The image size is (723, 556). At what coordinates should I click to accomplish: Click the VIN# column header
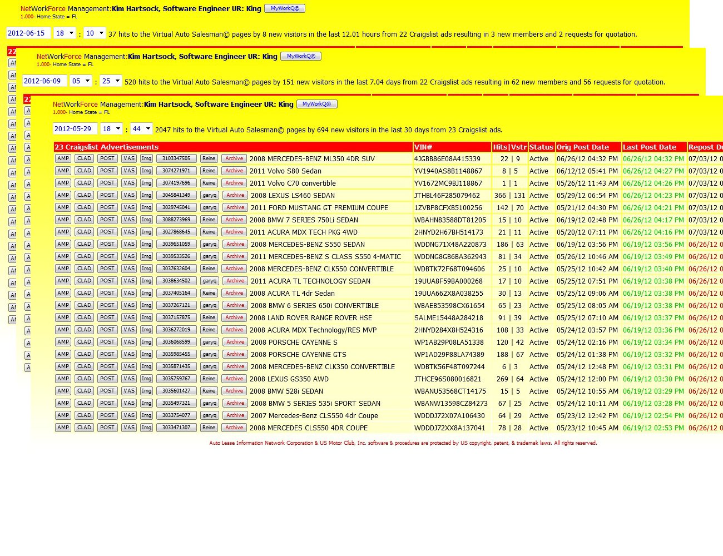(x=452, y=147)
